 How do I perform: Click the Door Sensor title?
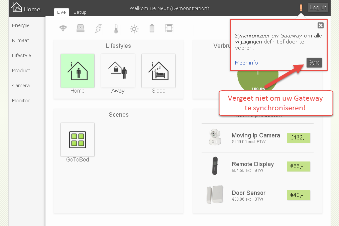(x=248, y=193)
